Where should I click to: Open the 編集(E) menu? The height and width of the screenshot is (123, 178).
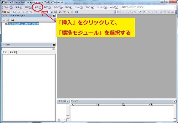click(x=19, y=7)
